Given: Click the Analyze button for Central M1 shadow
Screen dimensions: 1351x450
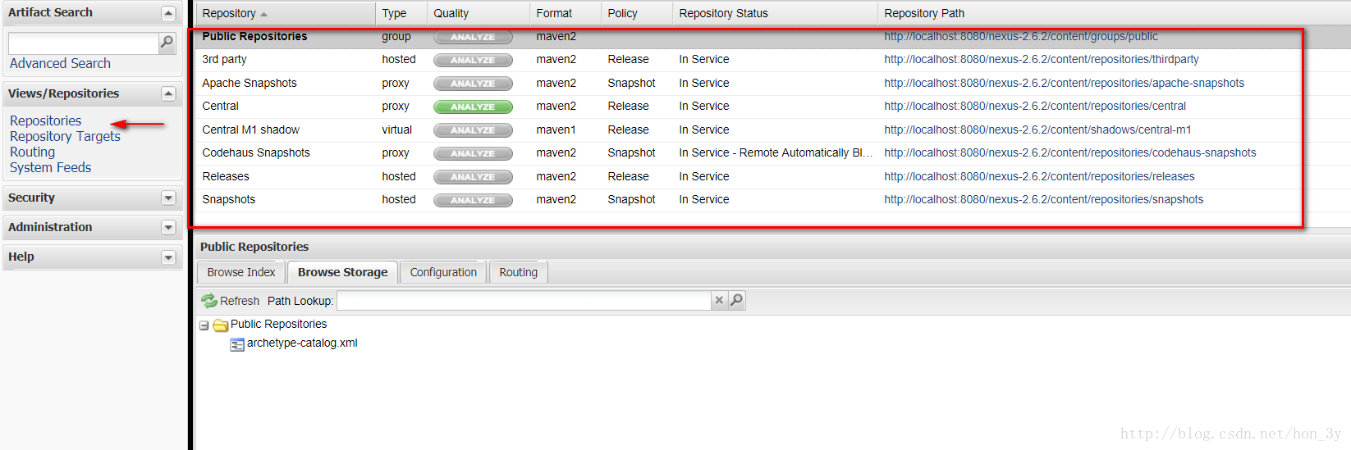Looking at the screenshot, I should click(473, 130).
